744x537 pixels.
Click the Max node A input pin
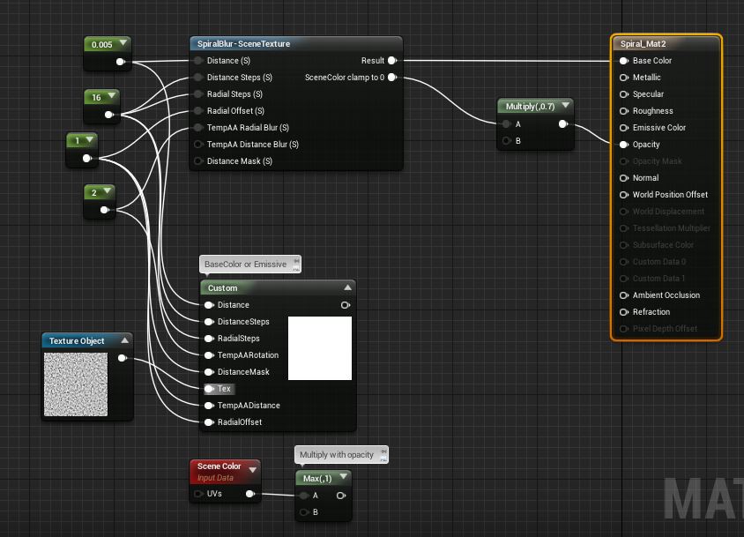[x=305, y=496]
